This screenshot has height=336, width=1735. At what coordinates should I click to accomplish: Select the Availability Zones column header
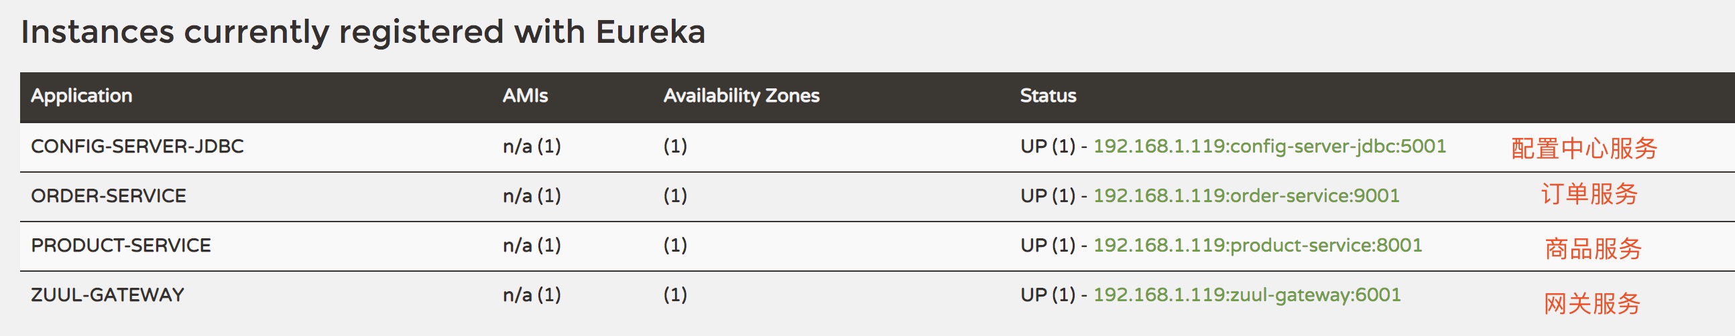click(741, 96)
